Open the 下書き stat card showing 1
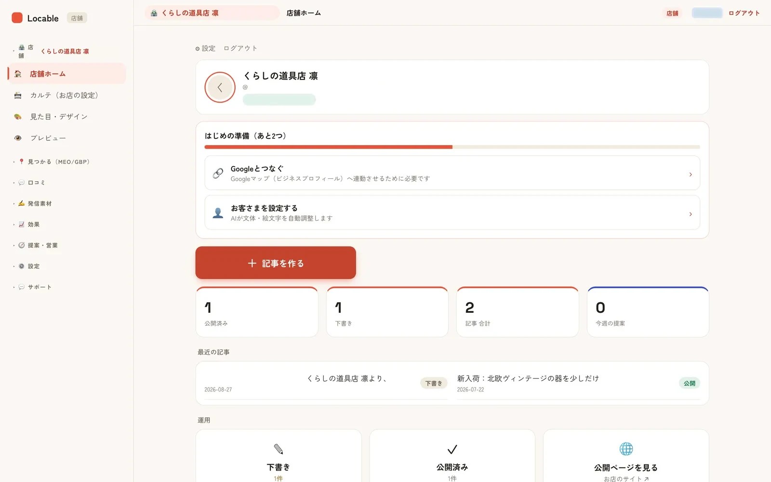This screenshot has height=482, width=771. pos(387,312)
